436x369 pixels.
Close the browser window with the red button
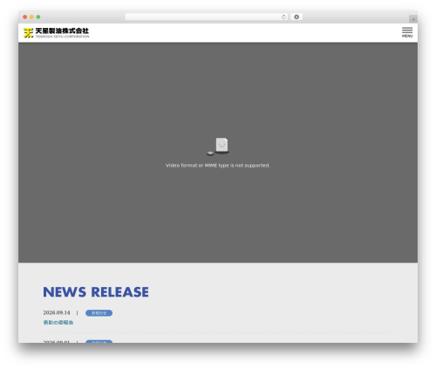tap(25, 17)
